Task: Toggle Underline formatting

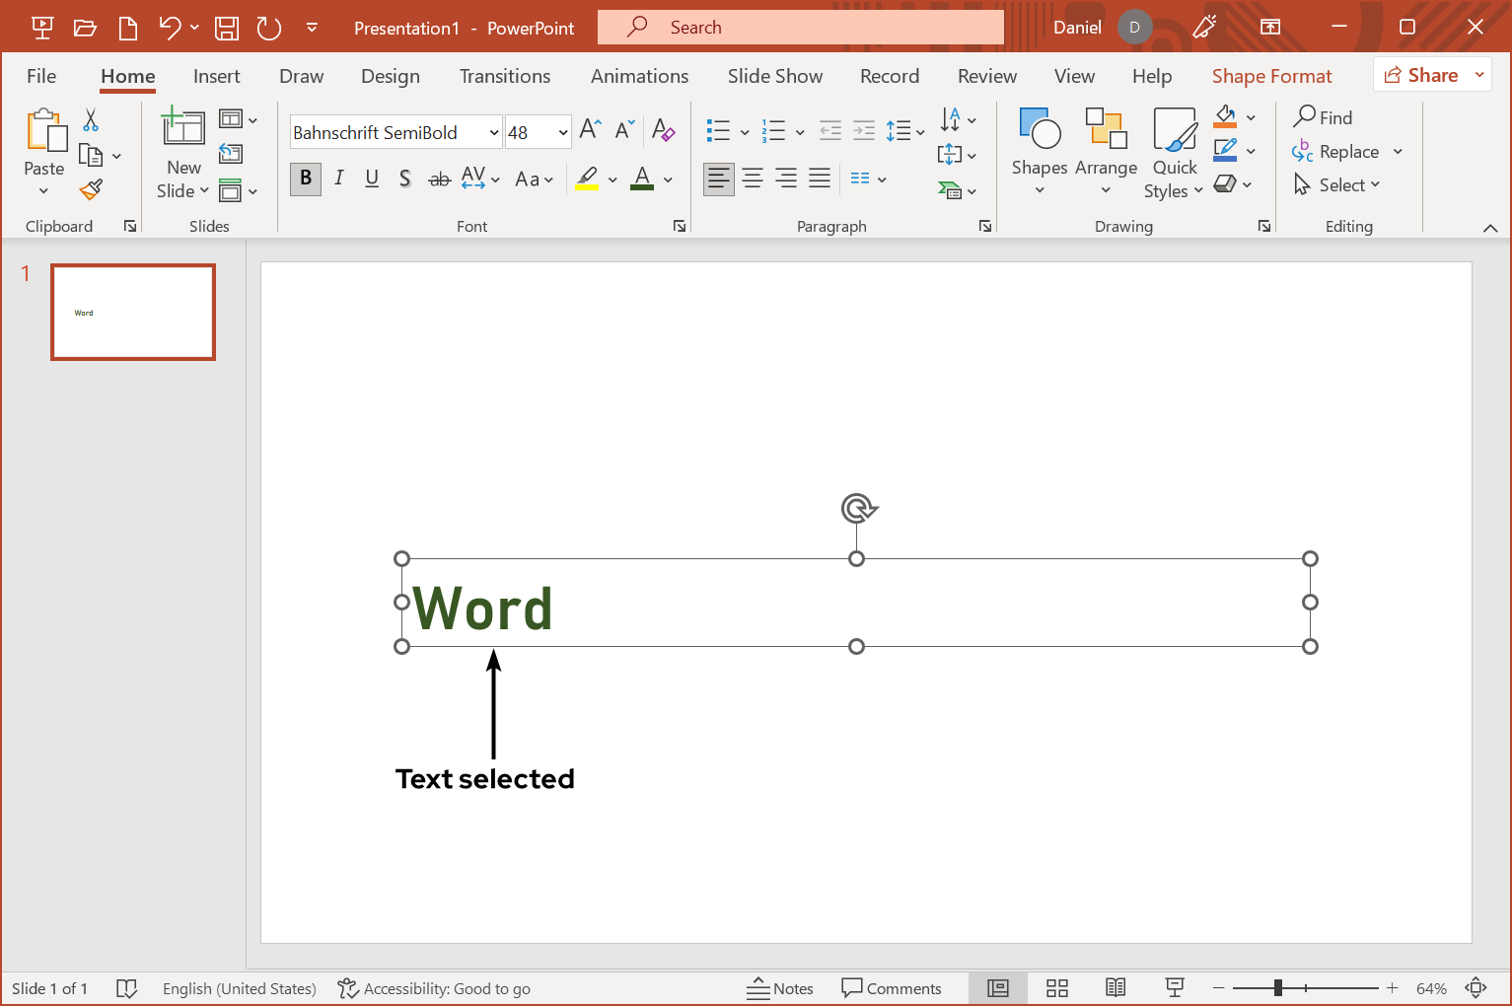Action: [372, 179]
